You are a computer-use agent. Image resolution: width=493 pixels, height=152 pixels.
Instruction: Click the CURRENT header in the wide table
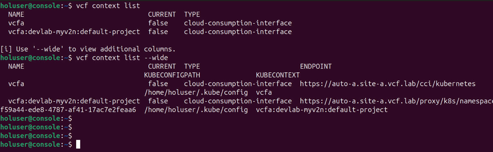coord(162,66)
